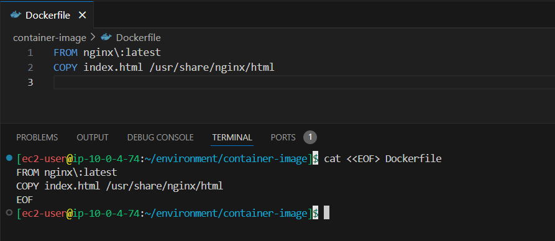Screen dimensions: 555x241
Task: Click /usr/share/nginx/html path in editor
Action: pos(212,67)
